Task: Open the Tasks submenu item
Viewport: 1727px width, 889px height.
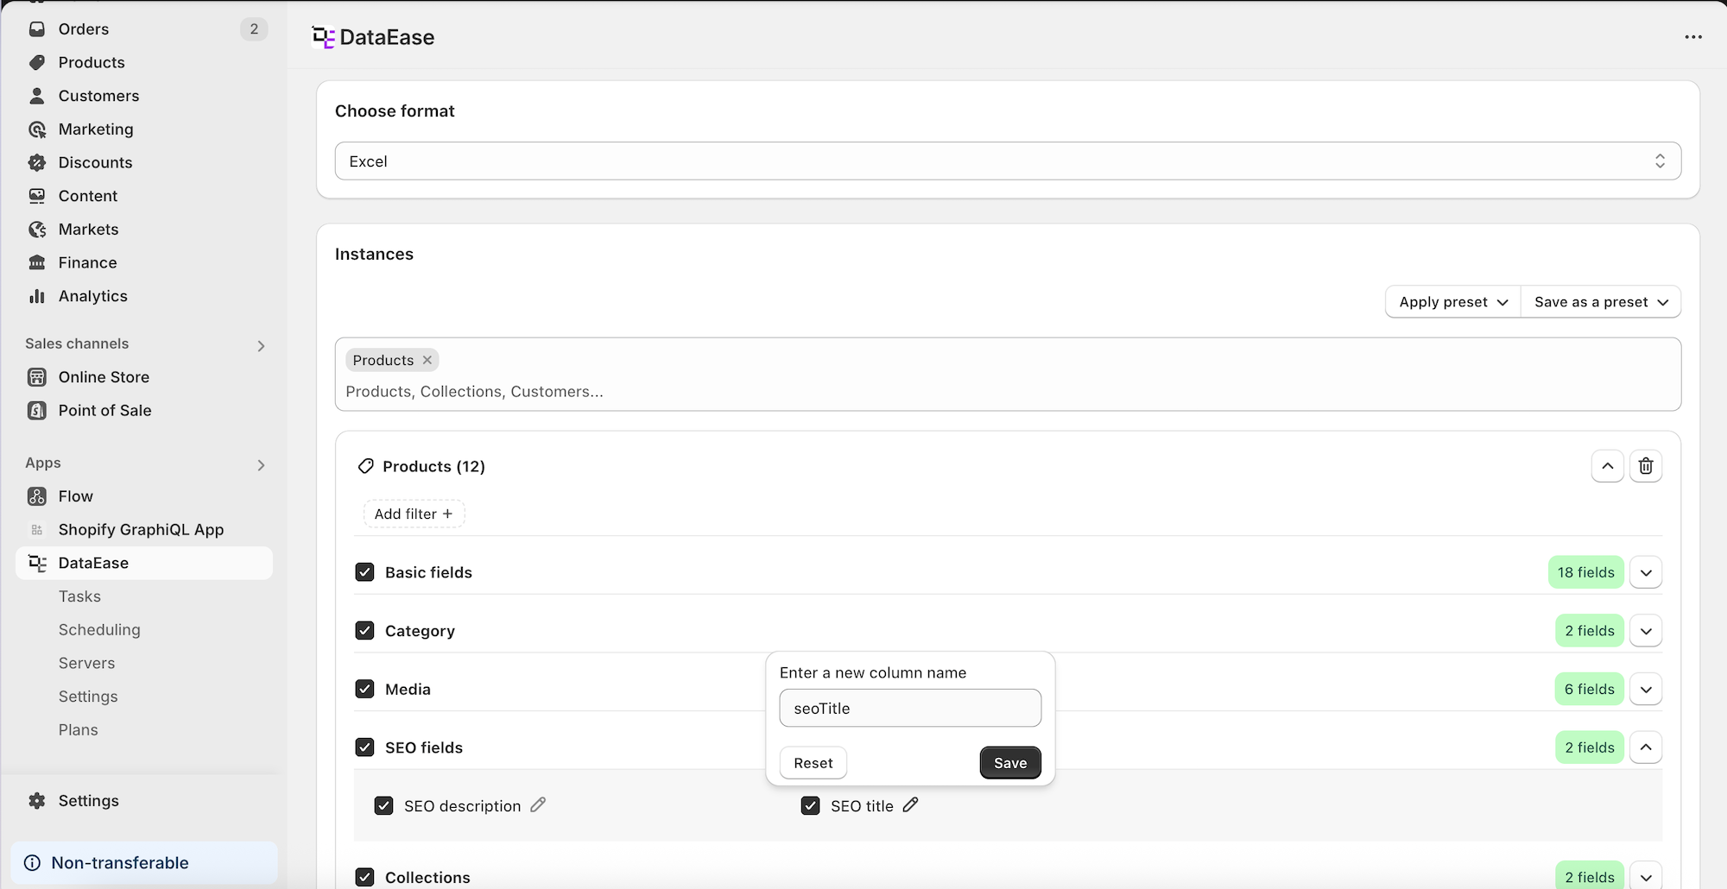Action: (79, 596)
